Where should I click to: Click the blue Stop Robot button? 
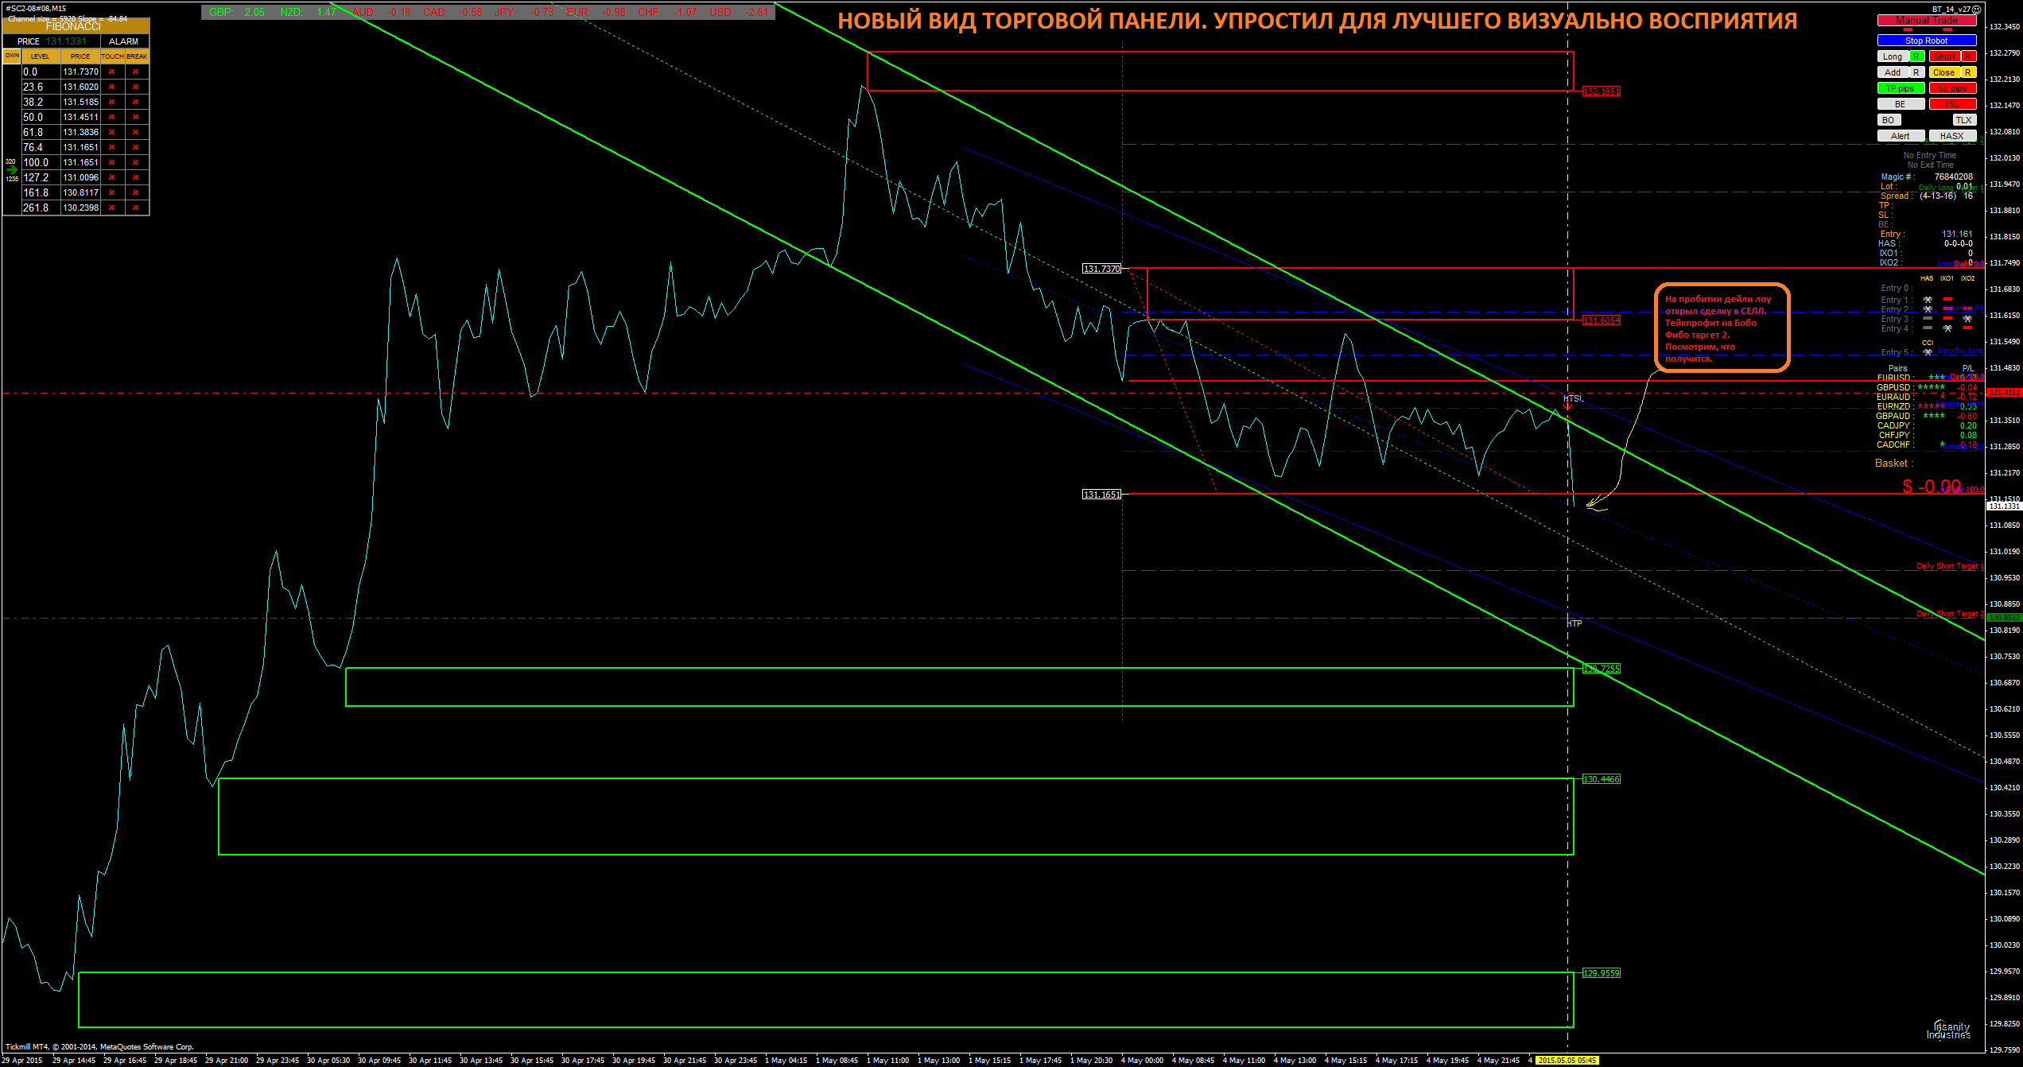pyautogui.click(x=1927, y=41)
